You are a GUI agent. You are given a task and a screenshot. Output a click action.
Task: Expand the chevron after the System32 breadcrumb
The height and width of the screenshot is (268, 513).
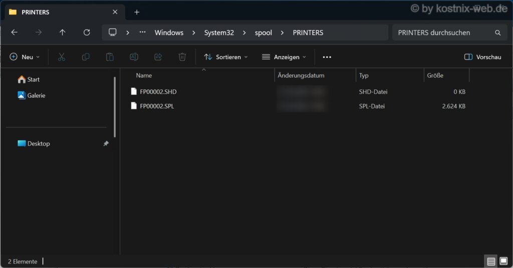(244, 32)
